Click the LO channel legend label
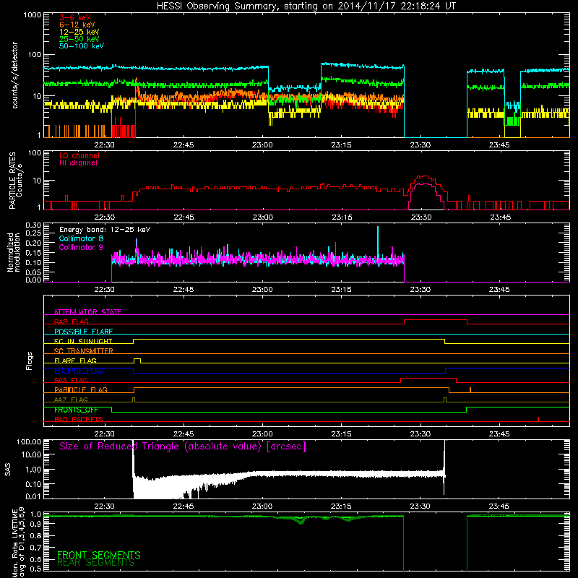 pyautogui.click(x=79, y=155)
